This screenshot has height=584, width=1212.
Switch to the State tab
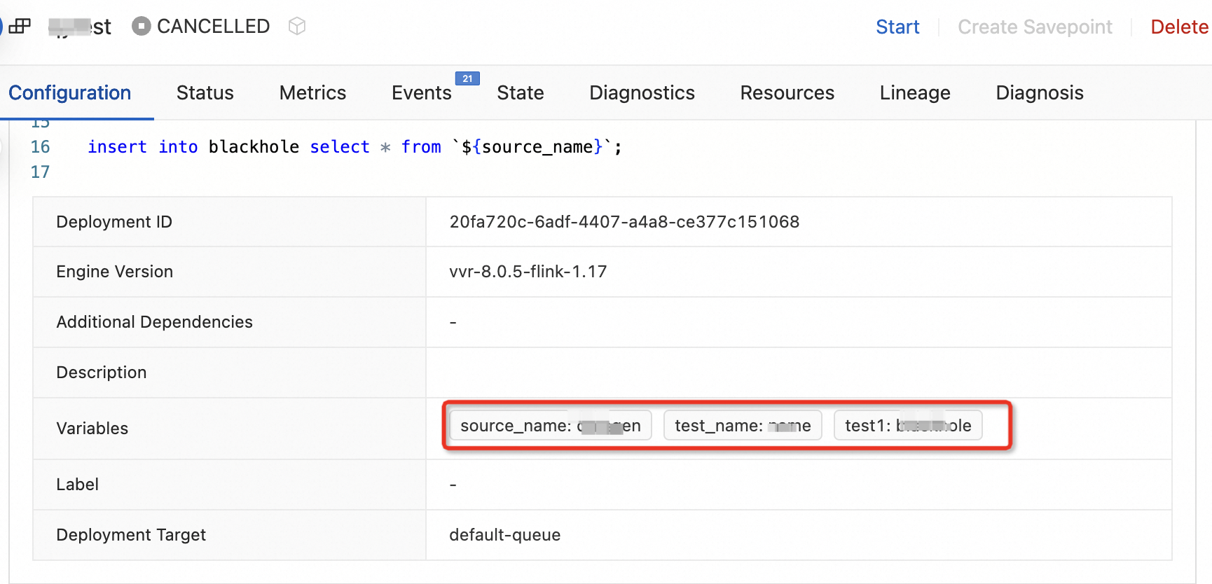tap(521, 92)
